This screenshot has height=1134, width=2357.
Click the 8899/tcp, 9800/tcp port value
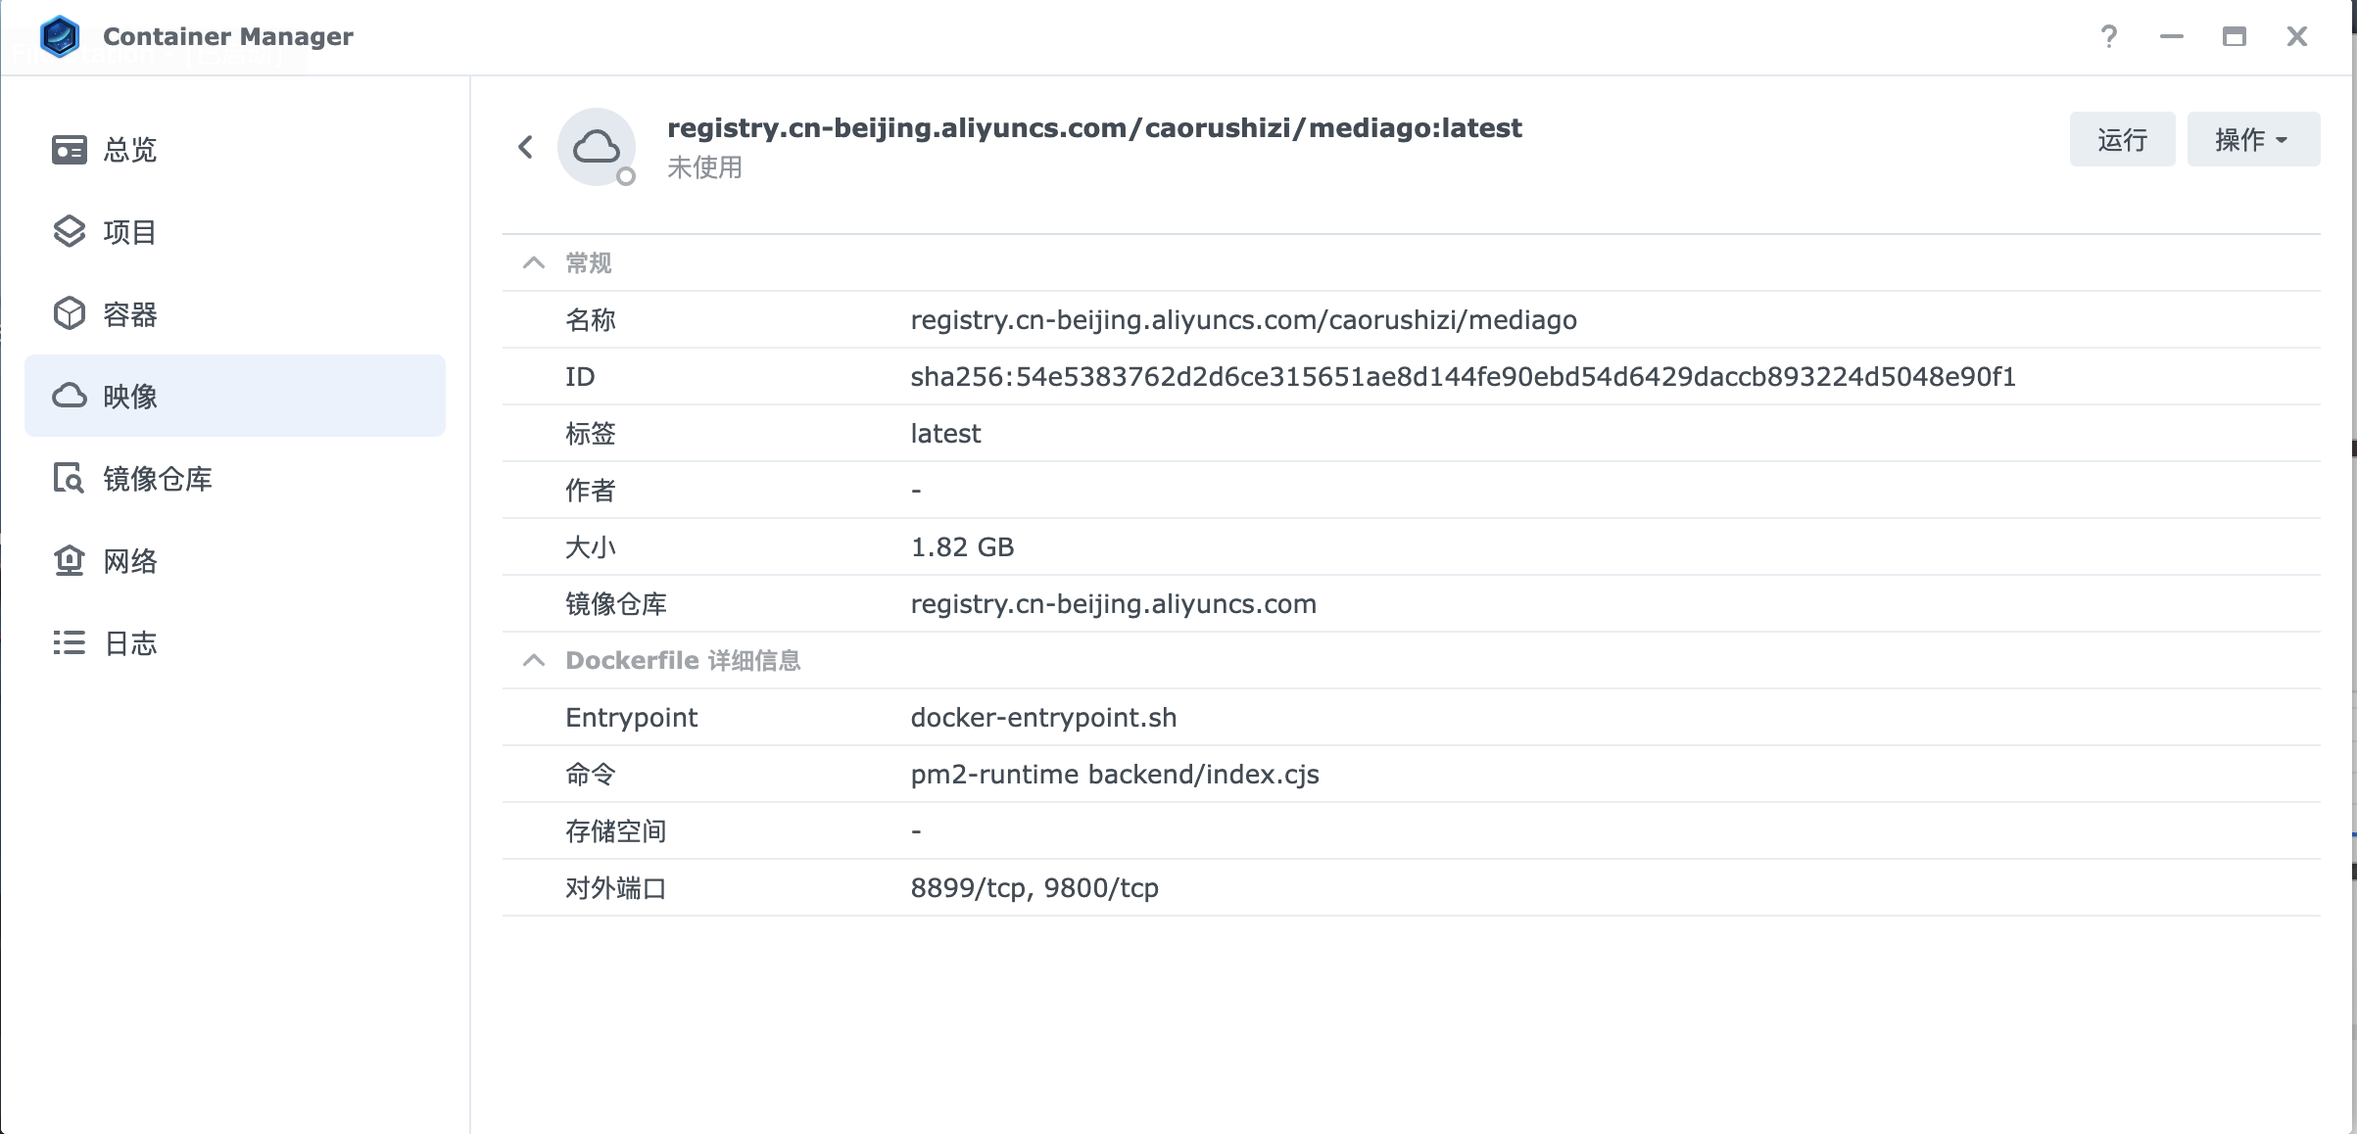click(x=1034, y=888)
